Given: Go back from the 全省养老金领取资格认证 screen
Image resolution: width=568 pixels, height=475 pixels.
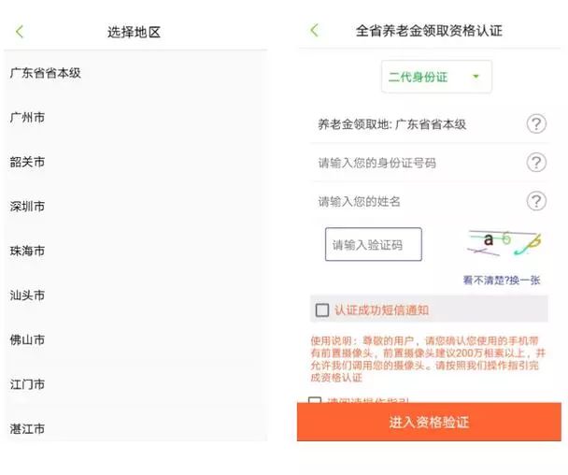Looking at the screenshot, I should pos(315,31).
